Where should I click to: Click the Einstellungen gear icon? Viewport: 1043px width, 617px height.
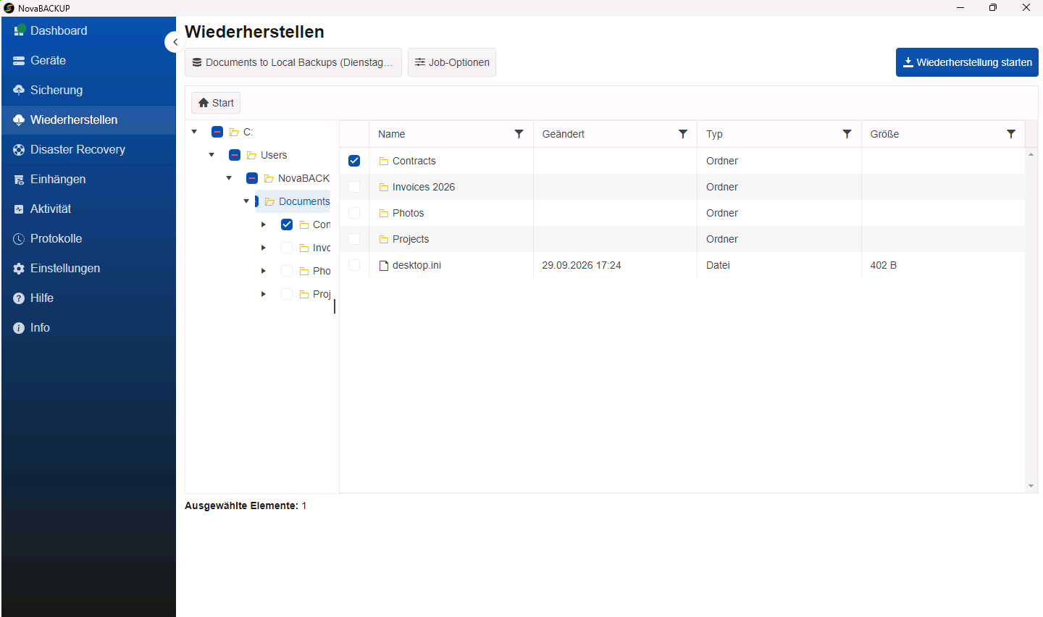click(19, 269)
